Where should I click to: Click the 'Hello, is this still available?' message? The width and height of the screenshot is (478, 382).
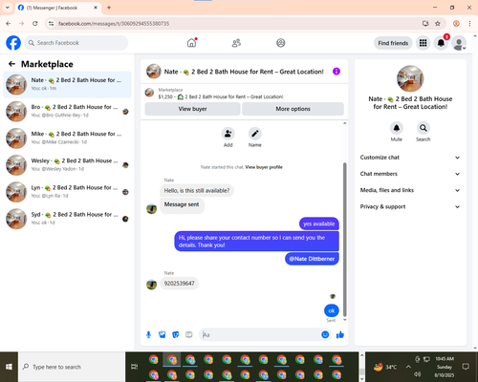197,191
